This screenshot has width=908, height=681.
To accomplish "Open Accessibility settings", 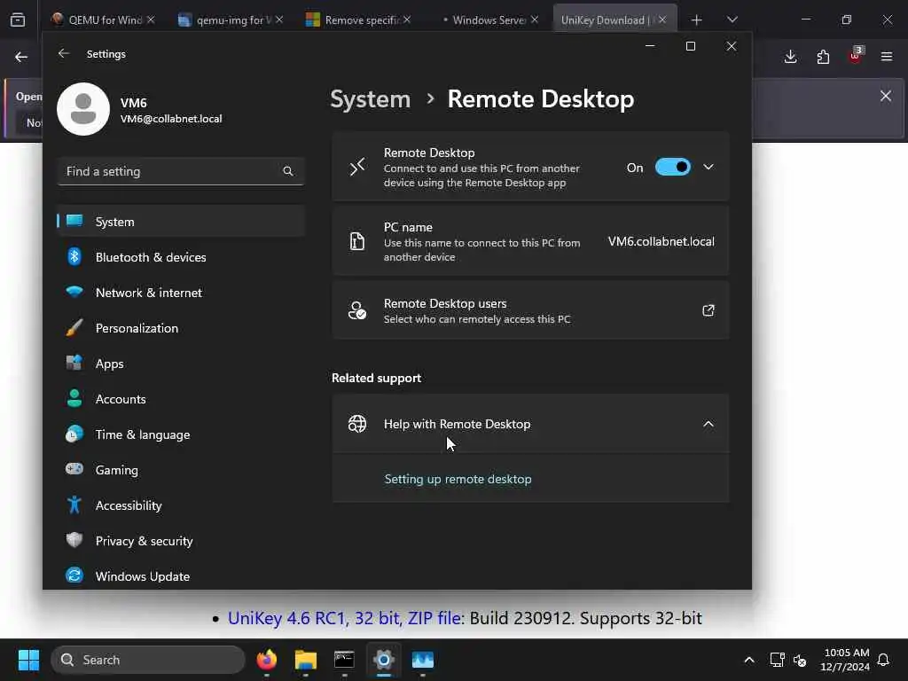I will tap(181, 505).
